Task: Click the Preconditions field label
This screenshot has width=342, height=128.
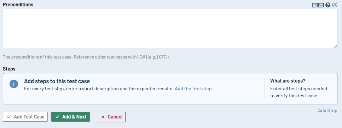Action: tap(18, 5)
